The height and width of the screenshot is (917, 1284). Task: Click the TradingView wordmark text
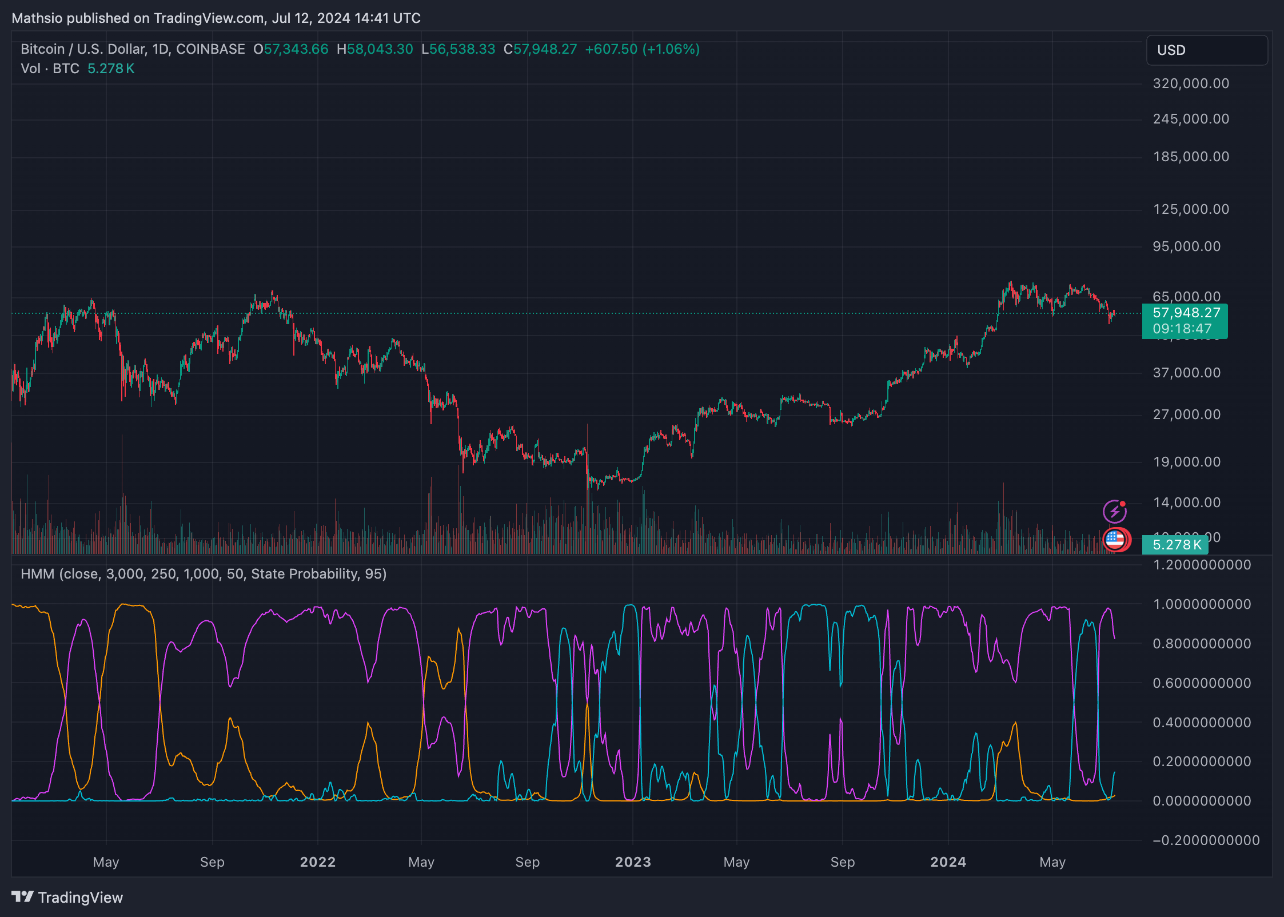tap(81, 897)
